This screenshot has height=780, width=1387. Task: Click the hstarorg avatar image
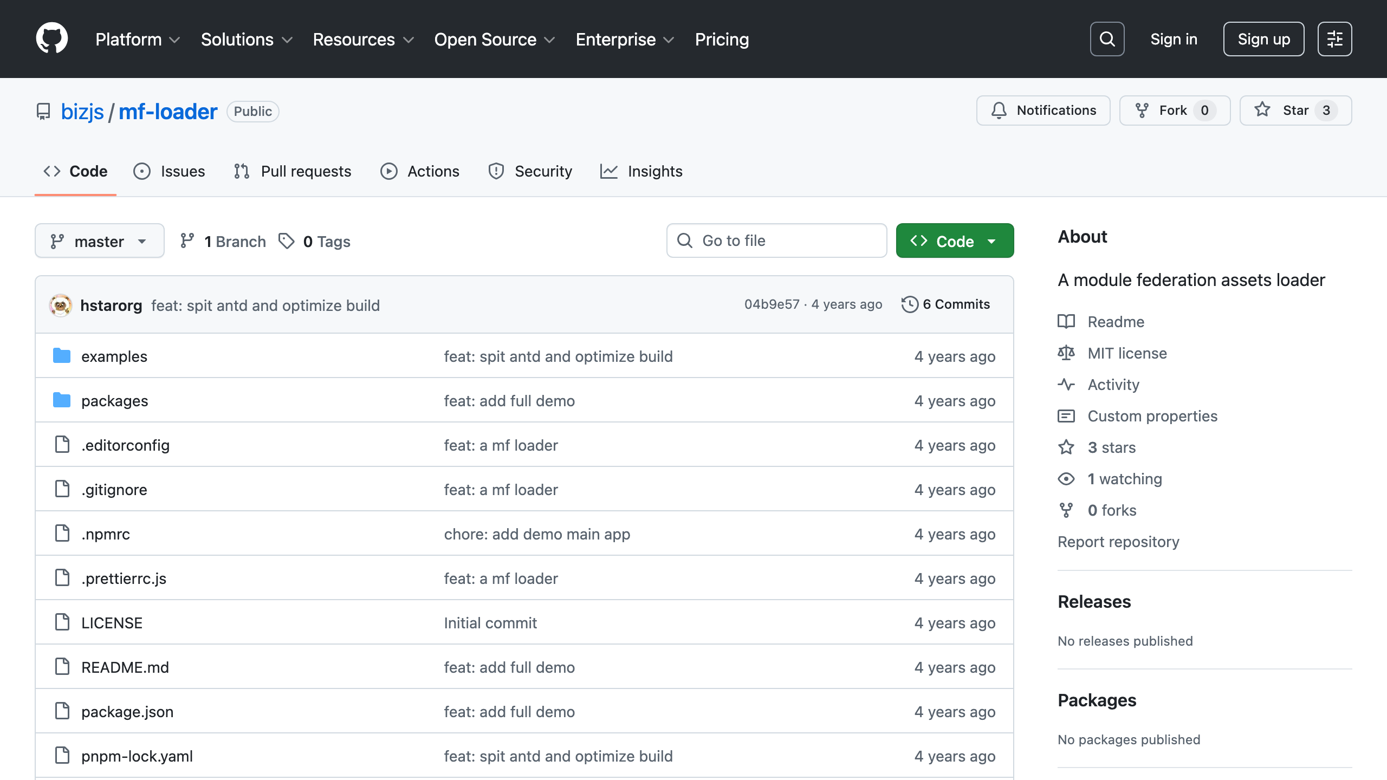61,305
